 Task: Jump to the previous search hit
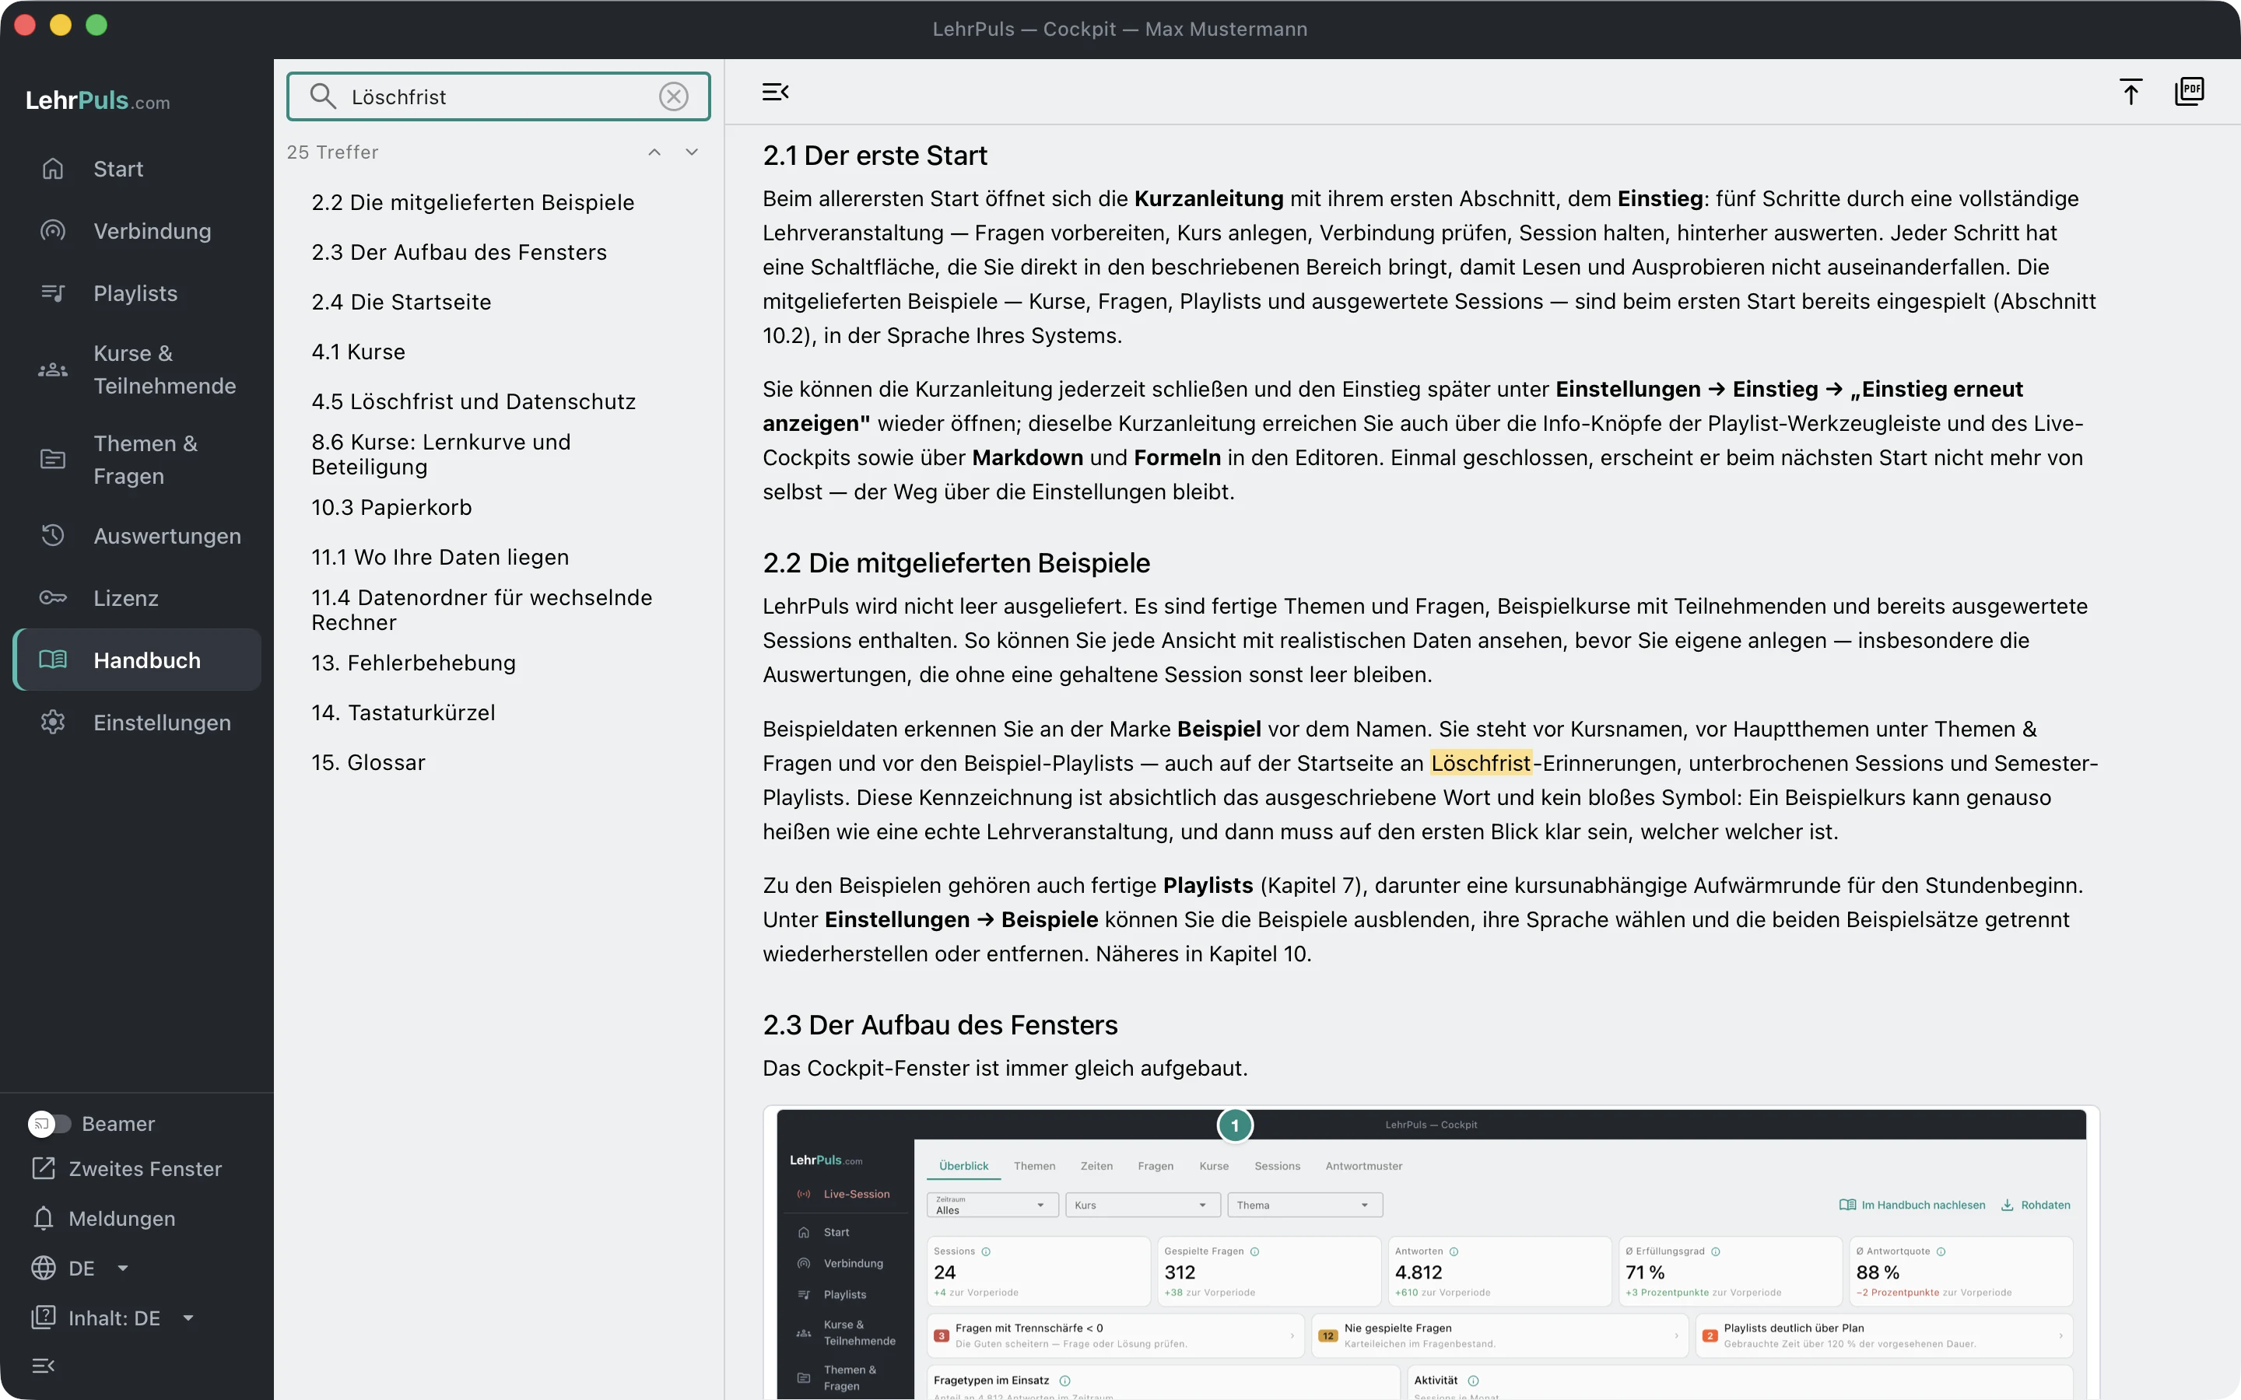pyautogui.click(x=654, y=152)
